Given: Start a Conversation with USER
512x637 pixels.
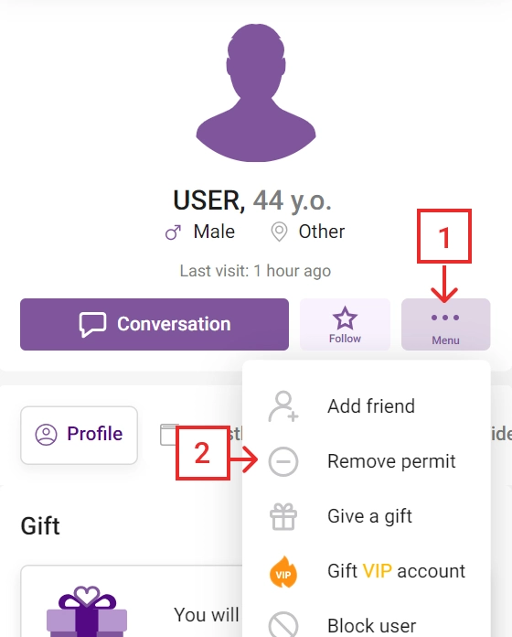Looking at the screenshot, I should click(155, 324).
